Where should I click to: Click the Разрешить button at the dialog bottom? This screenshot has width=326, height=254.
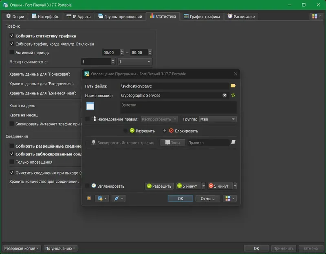pyautogui.click(x=159, y=186)
